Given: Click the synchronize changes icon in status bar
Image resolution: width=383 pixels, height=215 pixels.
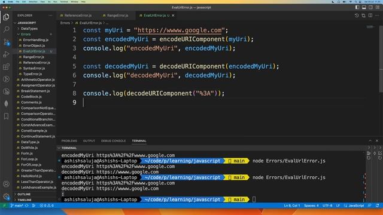Looking at the screenshot, I should (26, 205).
